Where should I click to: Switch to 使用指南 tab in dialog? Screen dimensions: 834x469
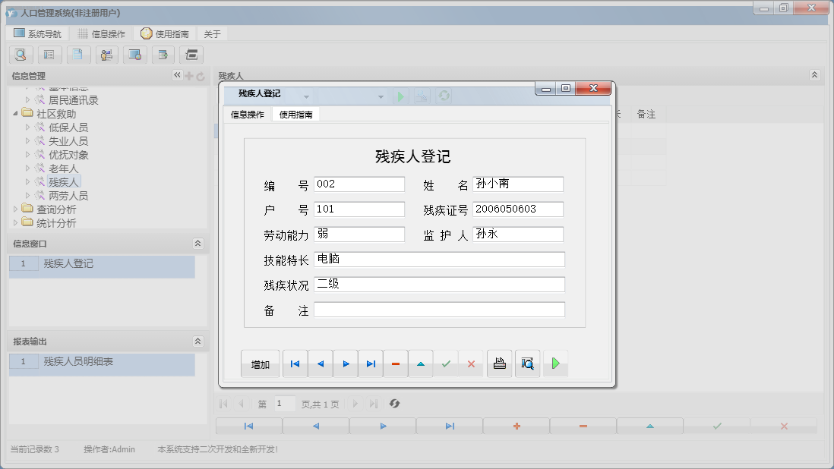295,115
